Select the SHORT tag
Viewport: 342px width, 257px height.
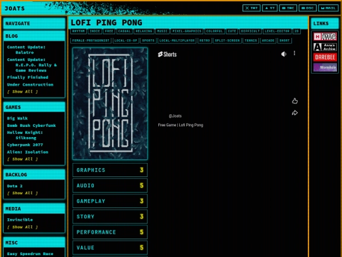[x=284, y=41]
